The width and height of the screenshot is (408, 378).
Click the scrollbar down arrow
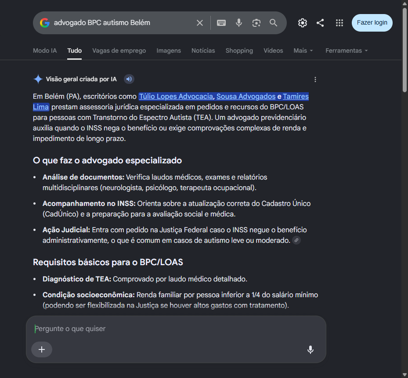(404, 375)
